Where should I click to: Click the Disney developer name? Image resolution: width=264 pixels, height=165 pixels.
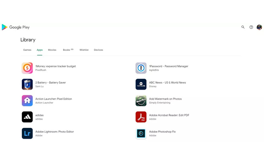click(153, 86)
